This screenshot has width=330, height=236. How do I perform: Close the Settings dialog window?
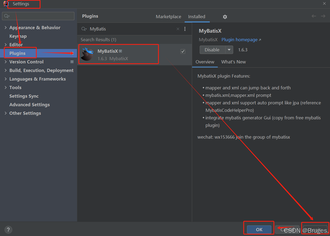click(324, 3)
